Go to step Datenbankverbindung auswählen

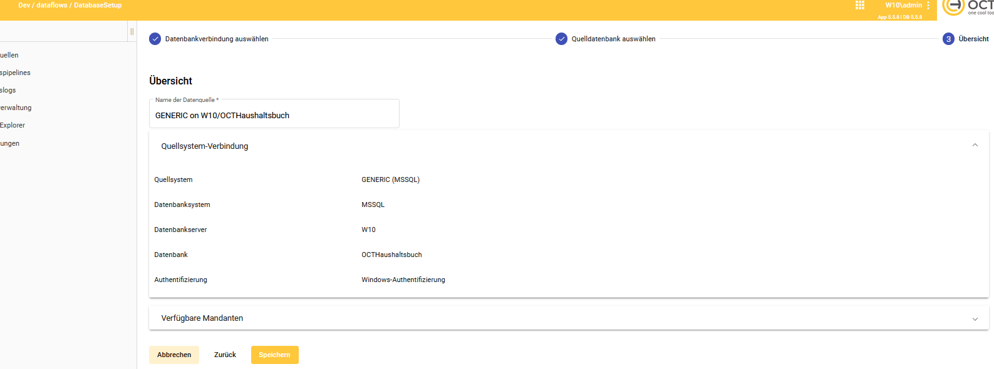pyautogui.click(x=209, y=39)
